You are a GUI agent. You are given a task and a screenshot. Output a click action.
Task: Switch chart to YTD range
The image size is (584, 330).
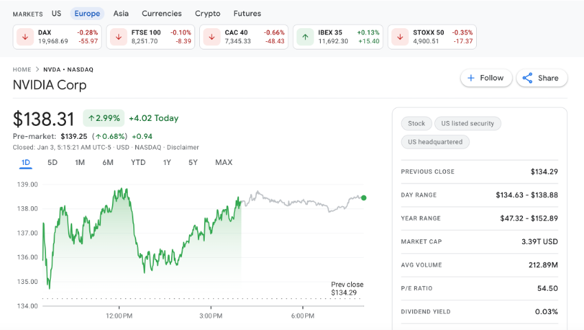click(x=138, y=162)
